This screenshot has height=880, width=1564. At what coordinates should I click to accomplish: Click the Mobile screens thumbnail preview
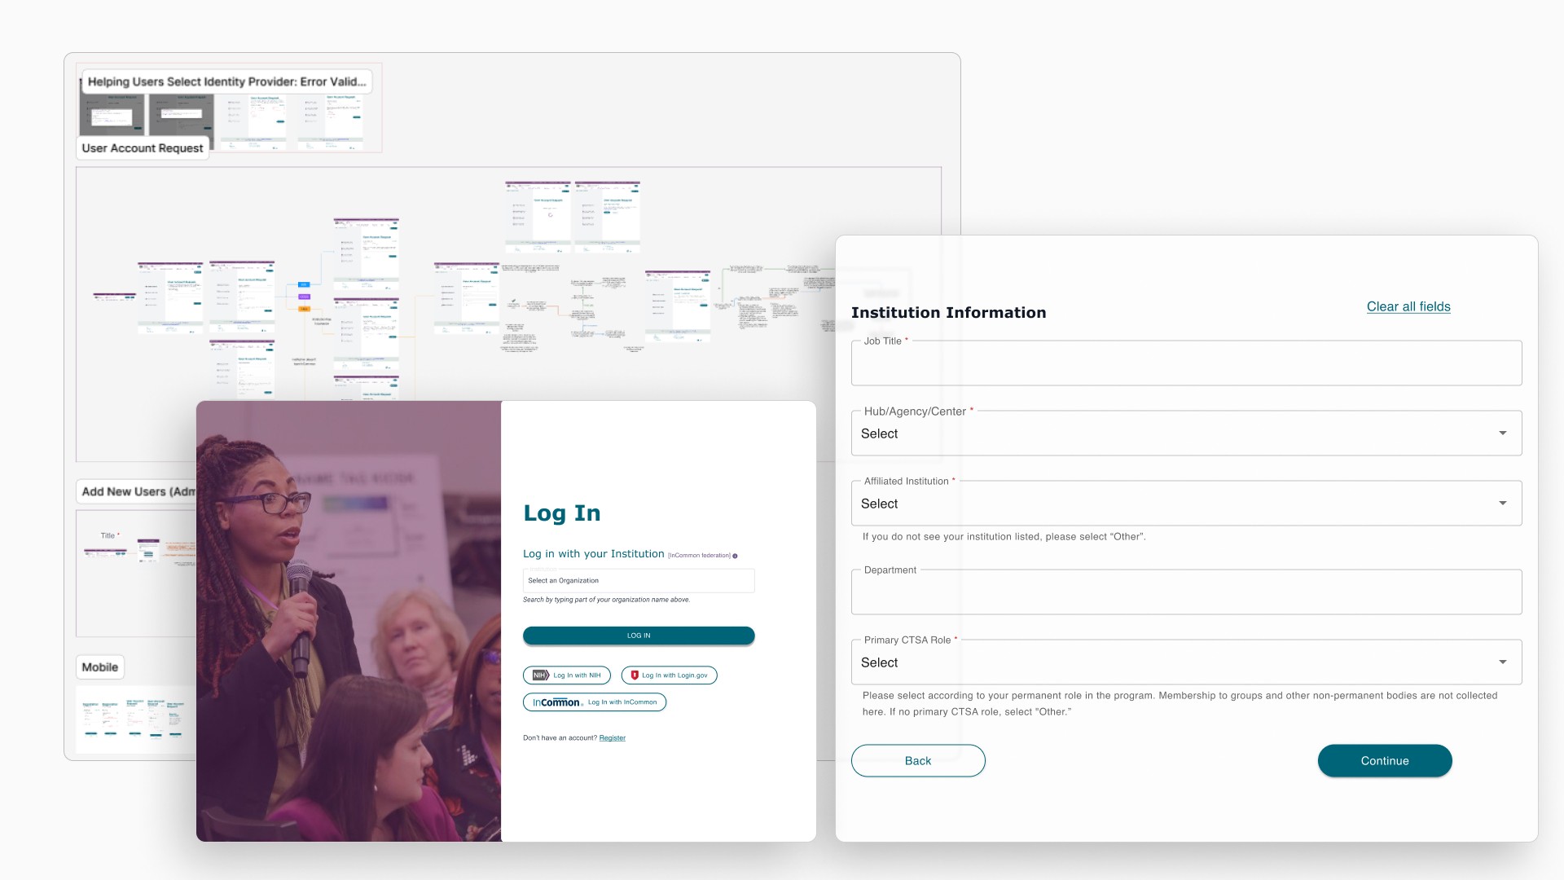pos(134,719)
